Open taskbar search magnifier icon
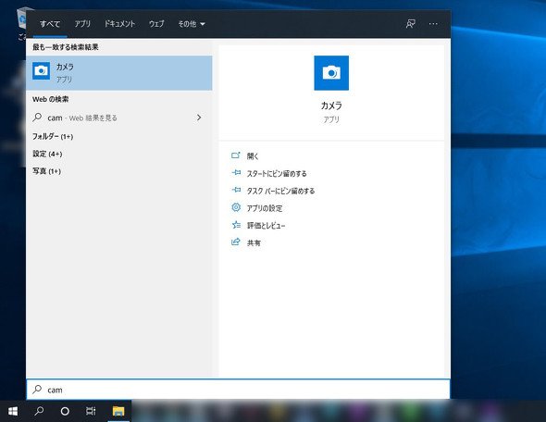Screen dimensions: 546x422 pos(39,411)
